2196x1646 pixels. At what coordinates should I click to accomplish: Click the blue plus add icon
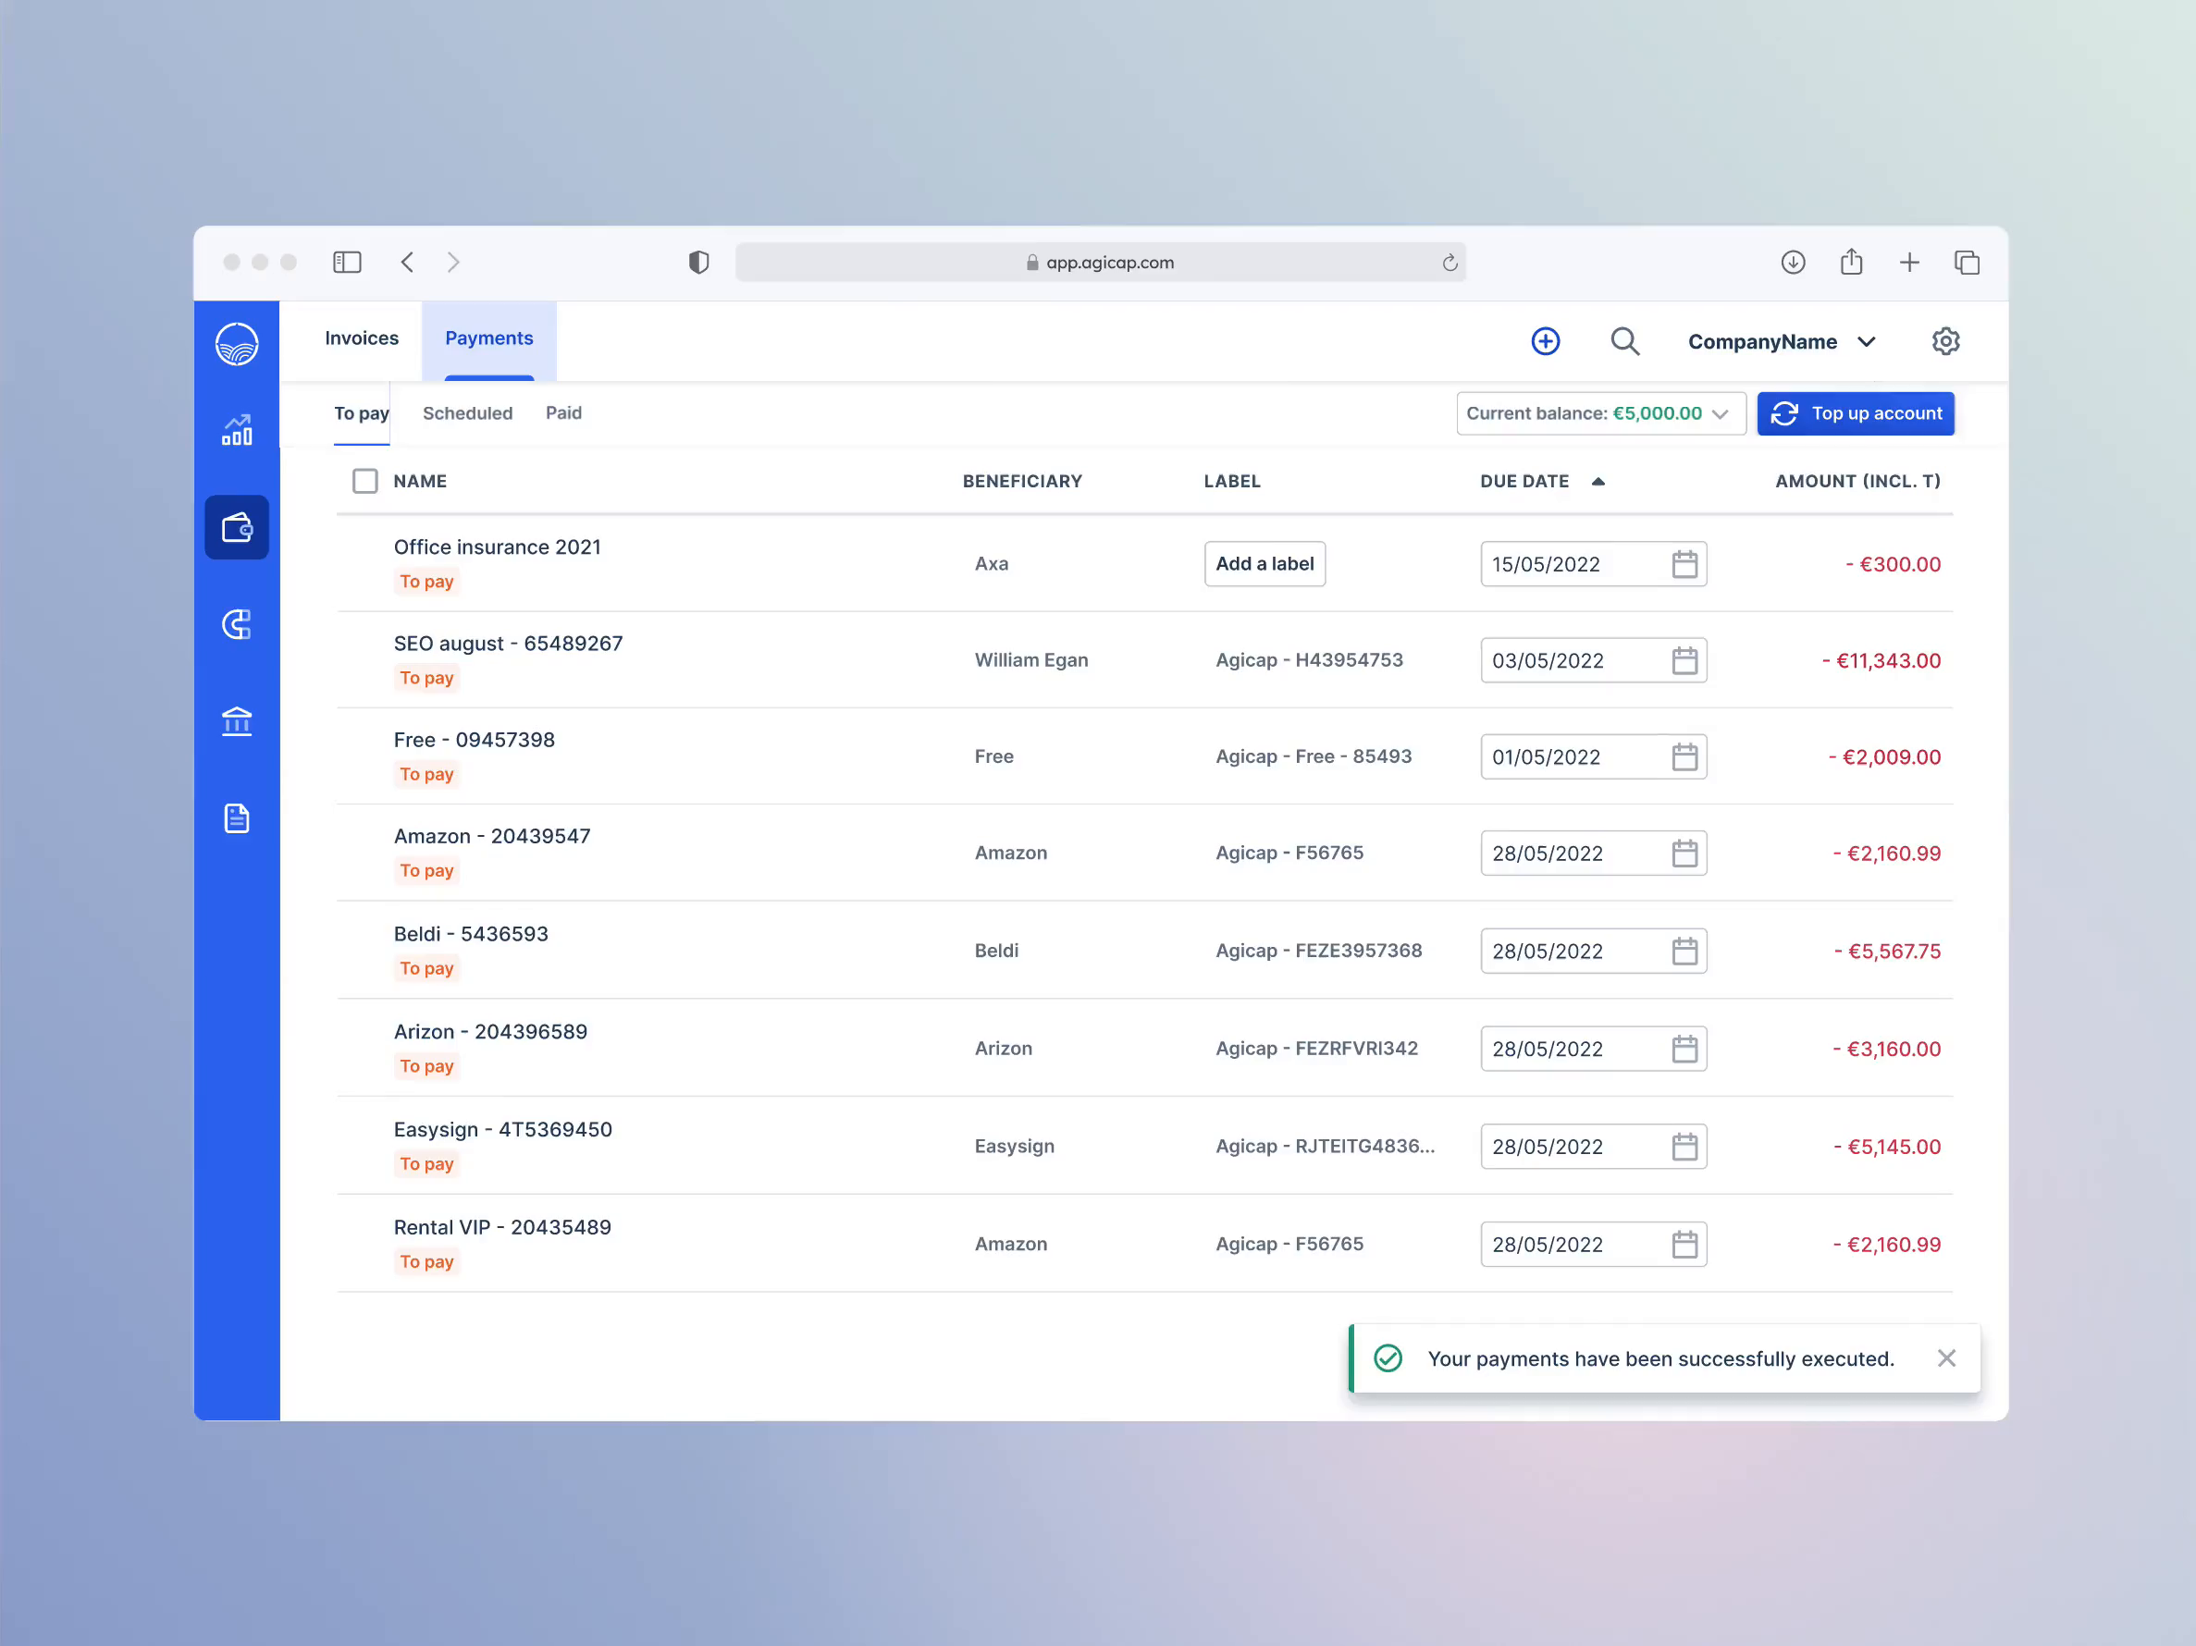click(1545, 341)
